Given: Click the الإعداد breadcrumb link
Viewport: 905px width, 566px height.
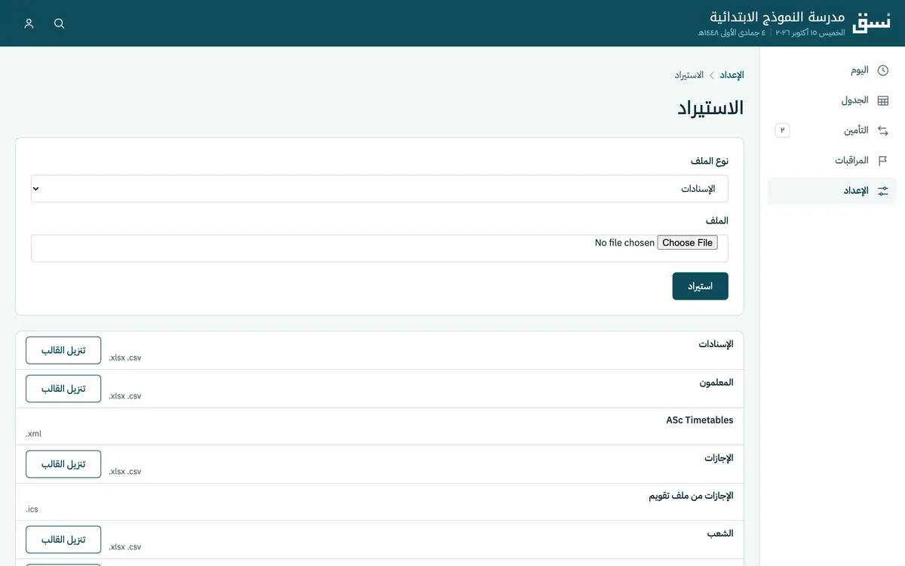Looking at the screenshot, I should click(x=732, y=75).
